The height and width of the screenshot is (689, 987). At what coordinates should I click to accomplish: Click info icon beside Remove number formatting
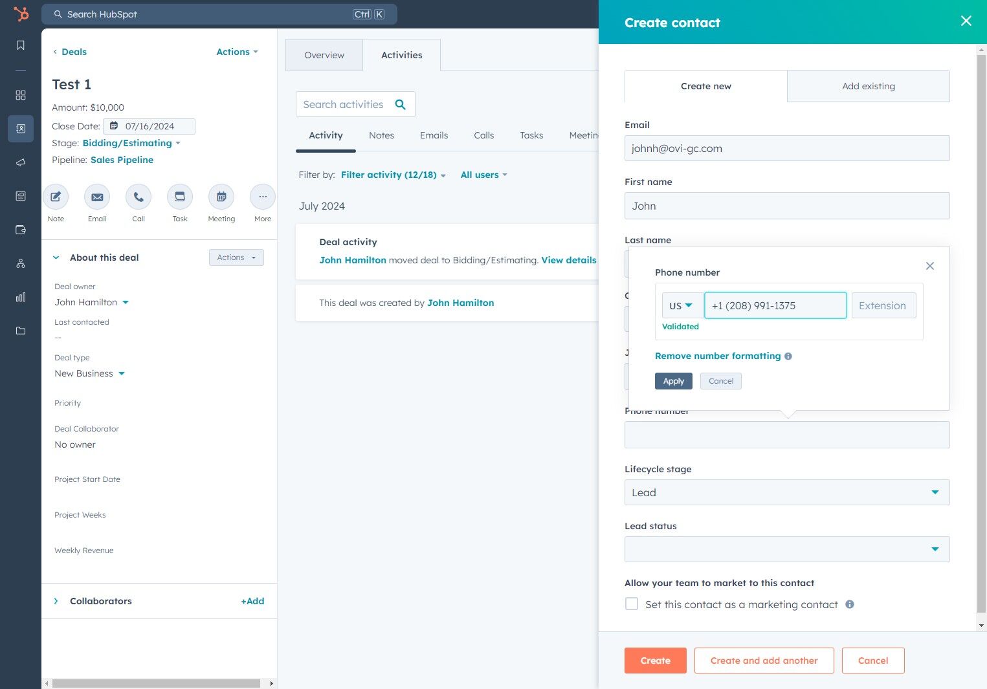coord(788,356)
